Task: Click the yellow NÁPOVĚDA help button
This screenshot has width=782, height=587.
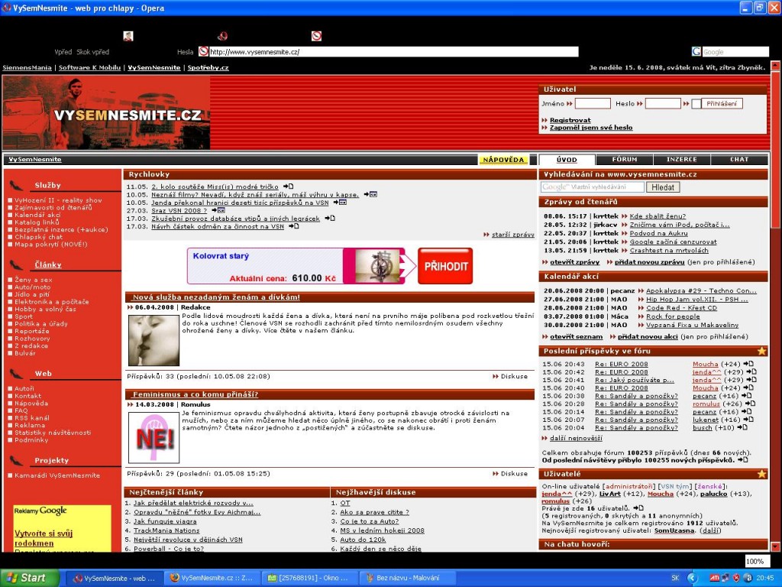Action: [x=504, y=160]
